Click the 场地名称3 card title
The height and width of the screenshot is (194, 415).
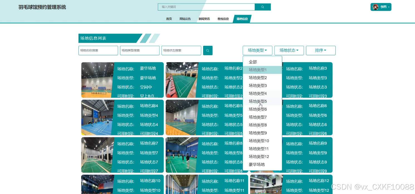[x=318, y=68]
